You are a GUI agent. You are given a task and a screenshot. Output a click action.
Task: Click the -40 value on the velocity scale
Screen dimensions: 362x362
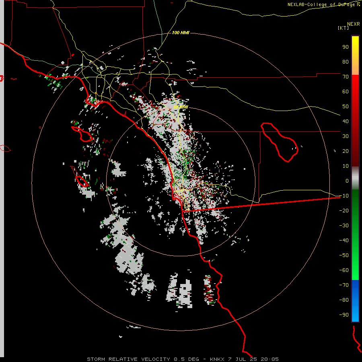[x=344, y=241]
